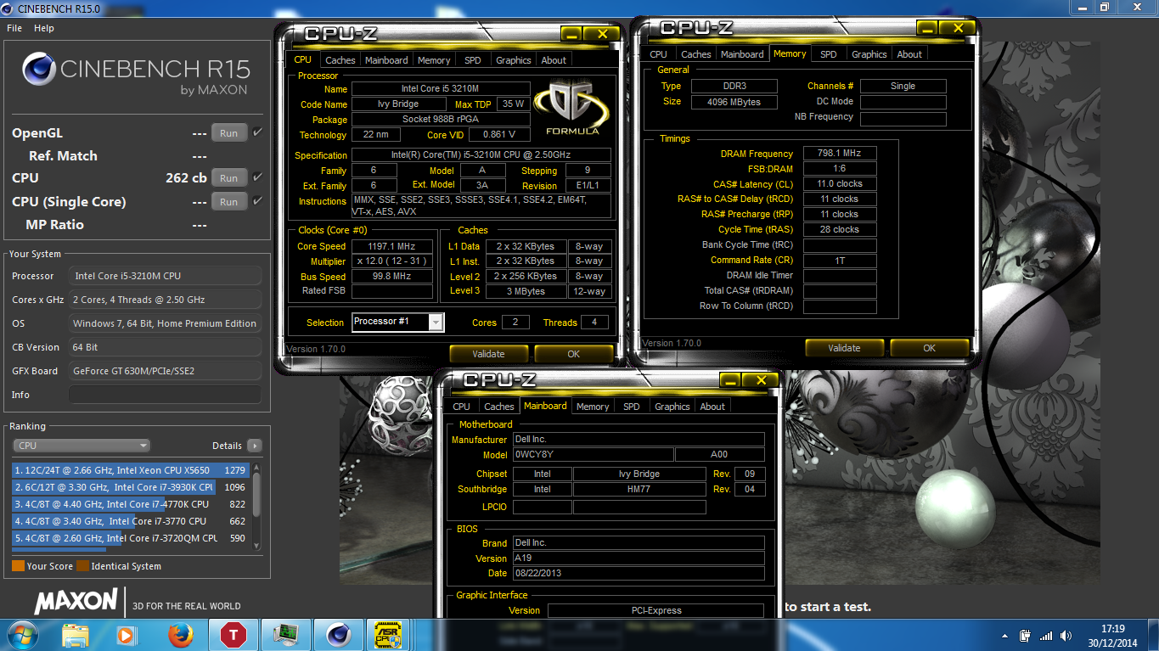Open About tab in CPU-Z CPU window

pos(554,60)
